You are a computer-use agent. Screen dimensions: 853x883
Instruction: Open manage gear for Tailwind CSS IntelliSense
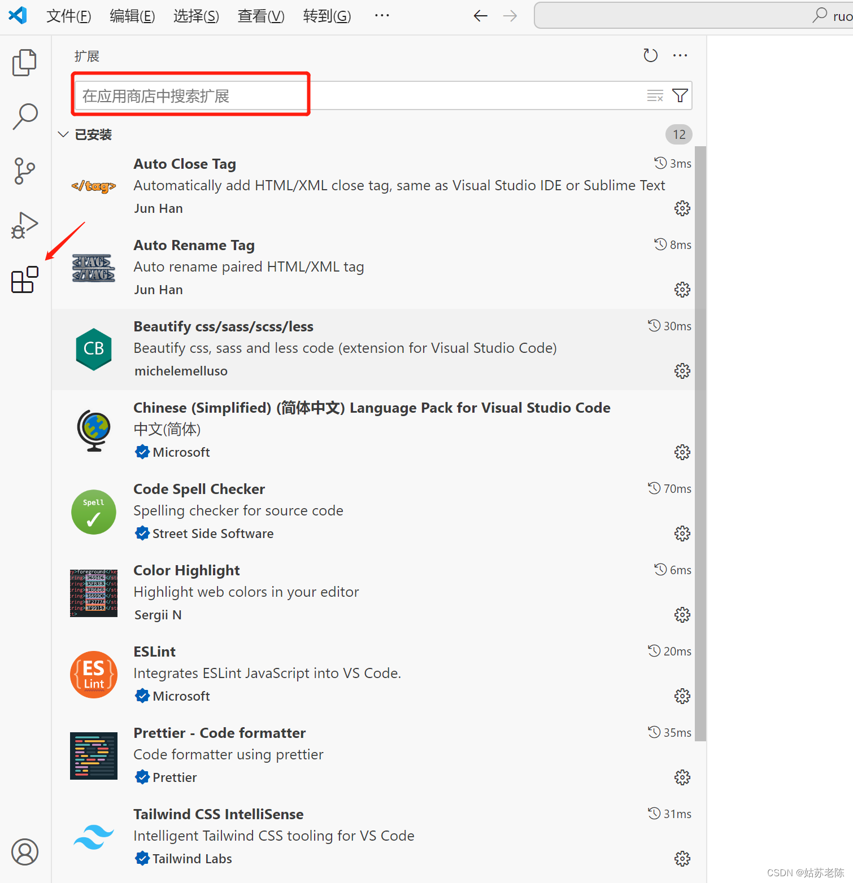(x=682, y=859)
